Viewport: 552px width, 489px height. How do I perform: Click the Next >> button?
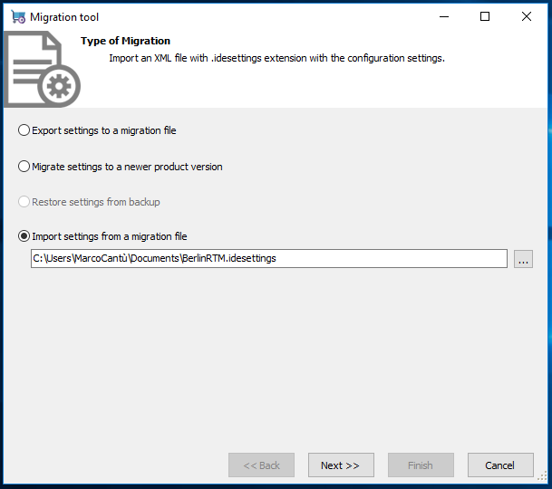(341, 465)
